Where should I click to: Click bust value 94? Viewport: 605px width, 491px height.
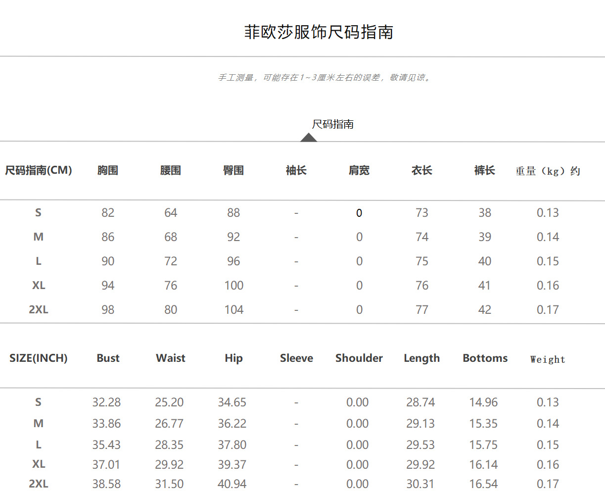click(x=108, y=286)
